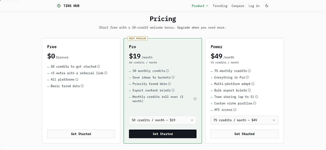Click the Power plan title
Viewport: 326px width, 150px height.
[x=216, y=47]
